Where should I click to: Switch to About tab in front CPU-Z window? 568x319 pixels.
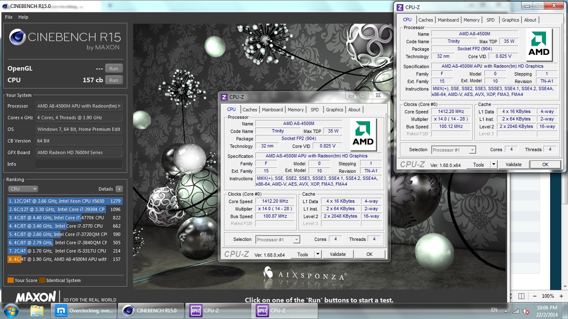tap(354, 110)
